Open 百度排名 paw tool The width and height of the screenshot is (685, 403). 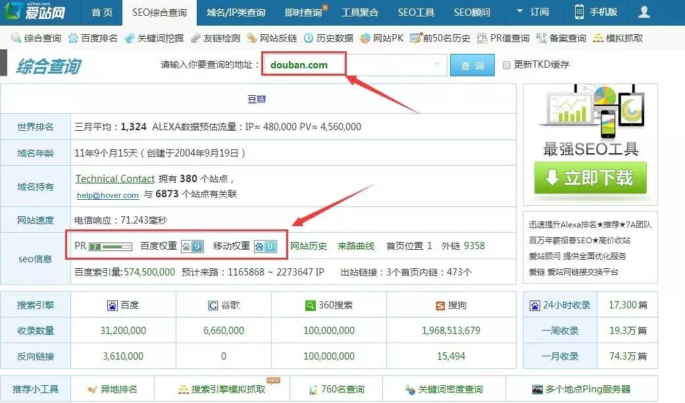(93, 38)
